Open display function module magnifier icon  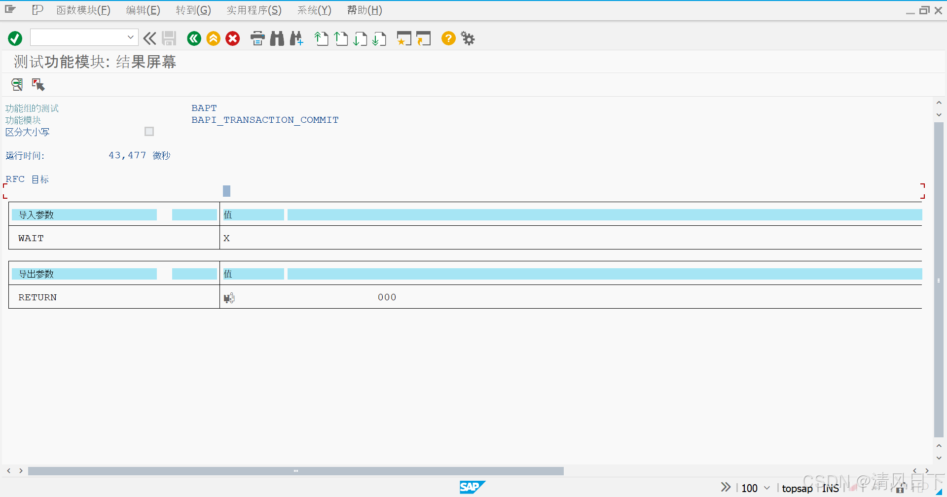pyautogui.click(x=16, y=84)
